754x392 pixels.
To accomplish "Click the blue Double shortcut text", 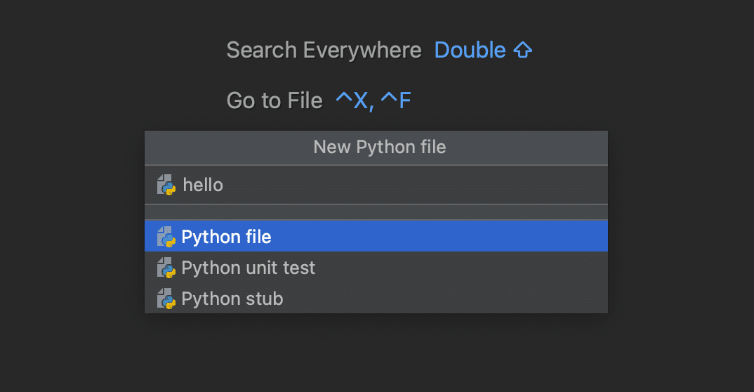I will pos(470,50).
